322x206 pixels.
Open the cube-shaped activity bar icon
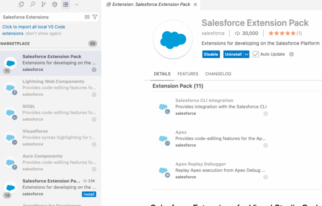coord(55,4)
